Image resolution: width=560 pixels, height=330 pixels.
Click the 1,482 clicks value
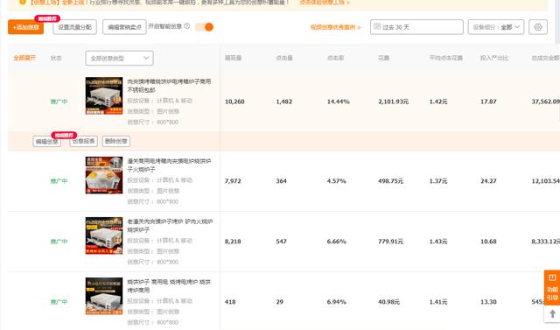(283, 102)
